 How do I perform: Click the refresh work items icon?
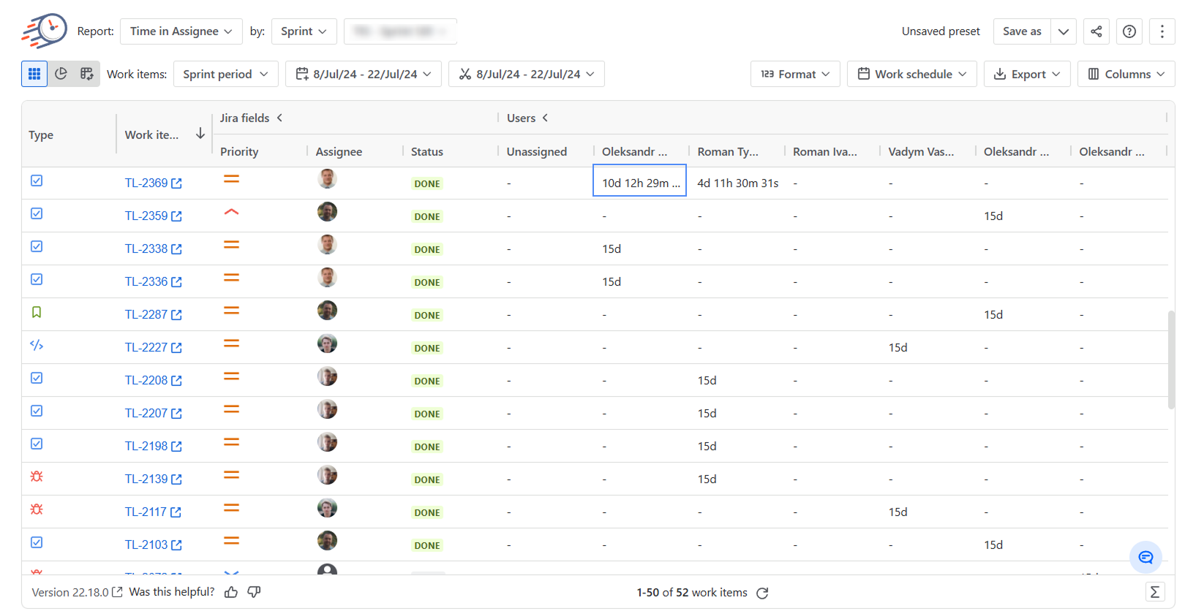pyautogui.click(x=762, y=593)
